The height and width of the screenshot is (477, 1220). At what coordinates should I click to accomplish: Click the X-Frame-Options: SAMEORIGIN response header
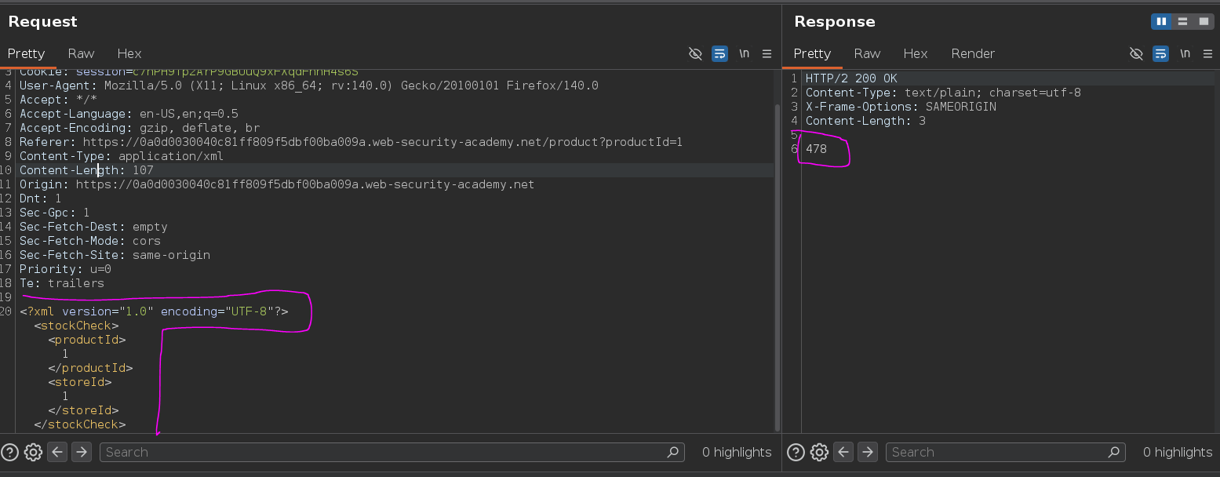[x=901, y=107]
